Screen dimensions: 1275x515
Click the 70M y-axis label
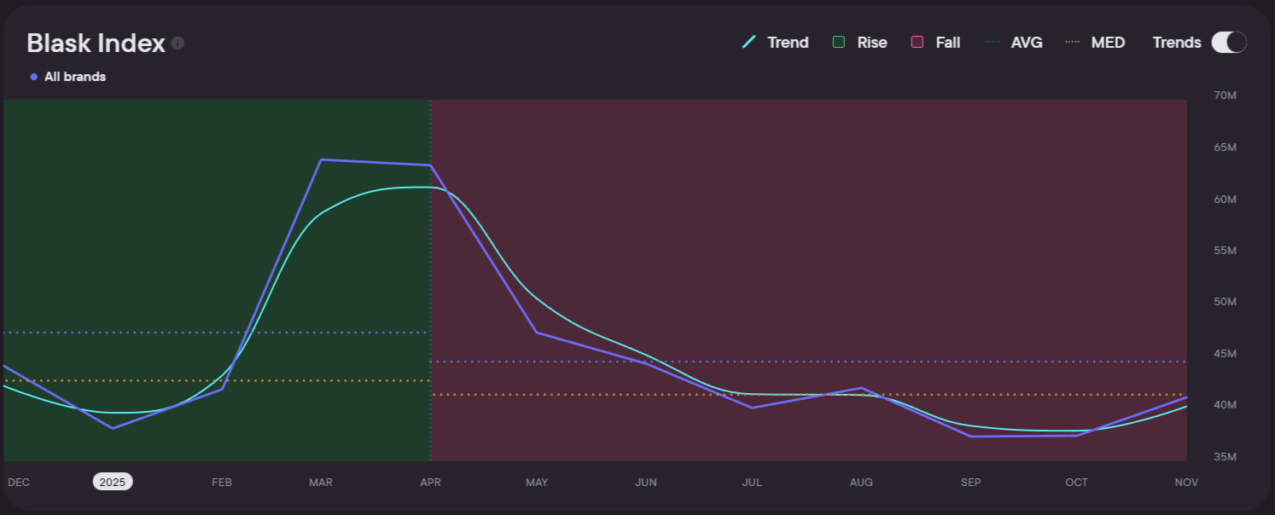(1225, 95)
